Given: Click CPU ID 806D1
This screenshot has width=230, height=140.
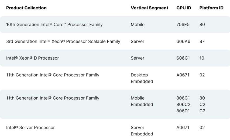Looking at the screenshot, I should [183, 111].
